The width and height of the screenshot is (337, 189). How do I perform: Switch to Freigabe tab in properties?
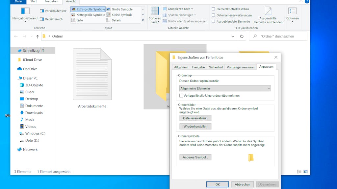(198, 67)
